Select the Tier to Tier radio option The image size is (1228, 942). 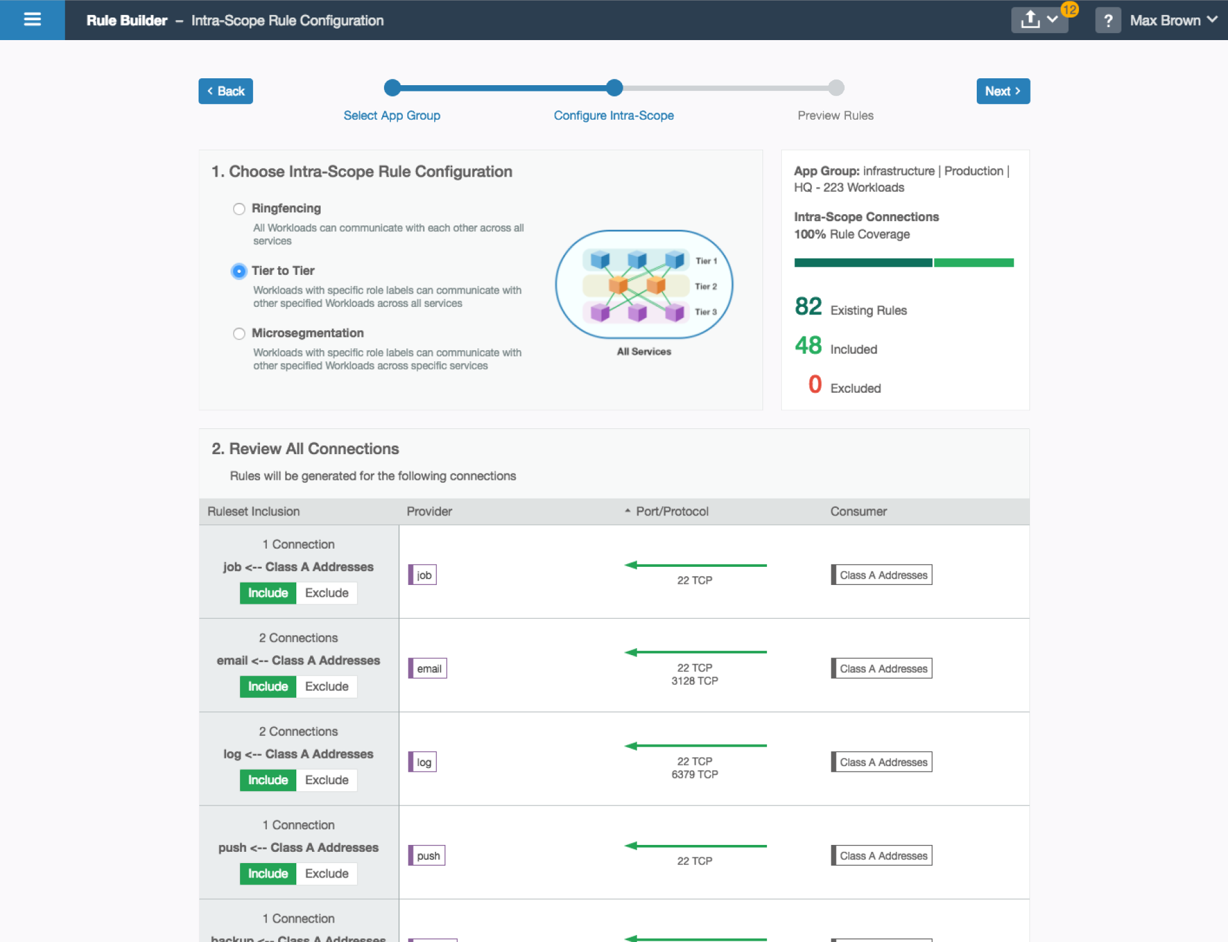pos(239,271)
